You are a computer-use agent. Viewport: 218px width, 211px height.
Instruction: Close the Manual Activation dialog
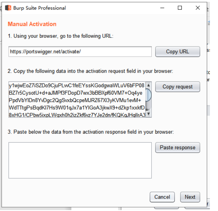tap(198, 8)
